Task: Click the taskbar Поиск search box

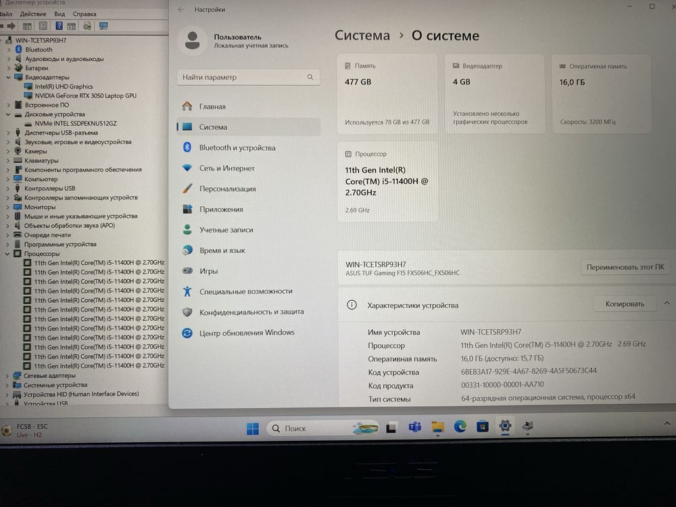Action: pos(322,428)
